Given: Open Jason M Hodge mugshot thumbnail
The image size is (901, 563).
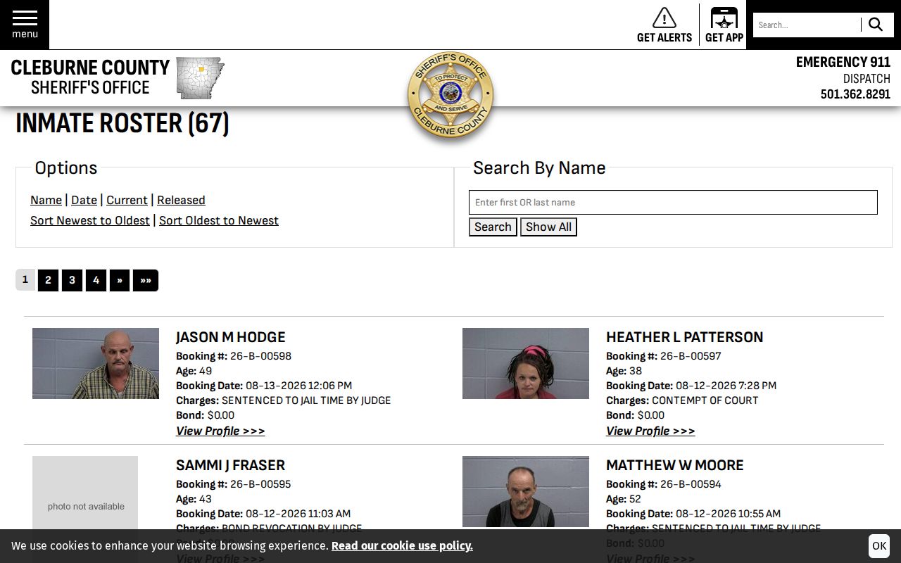Looking at the screenshot, I should point(96,363).
